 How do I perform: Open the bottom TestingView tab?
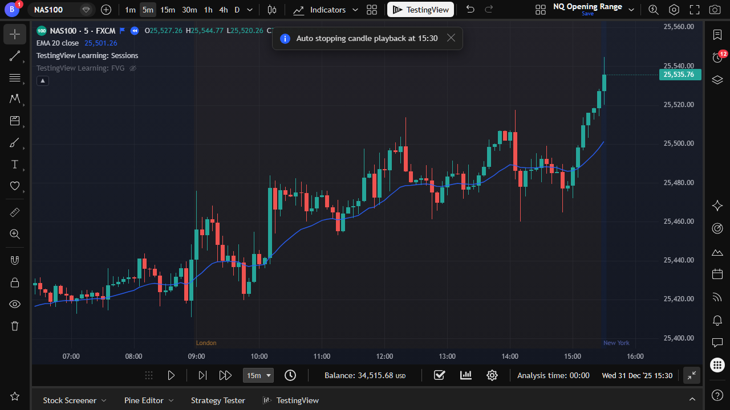(290, 400)
